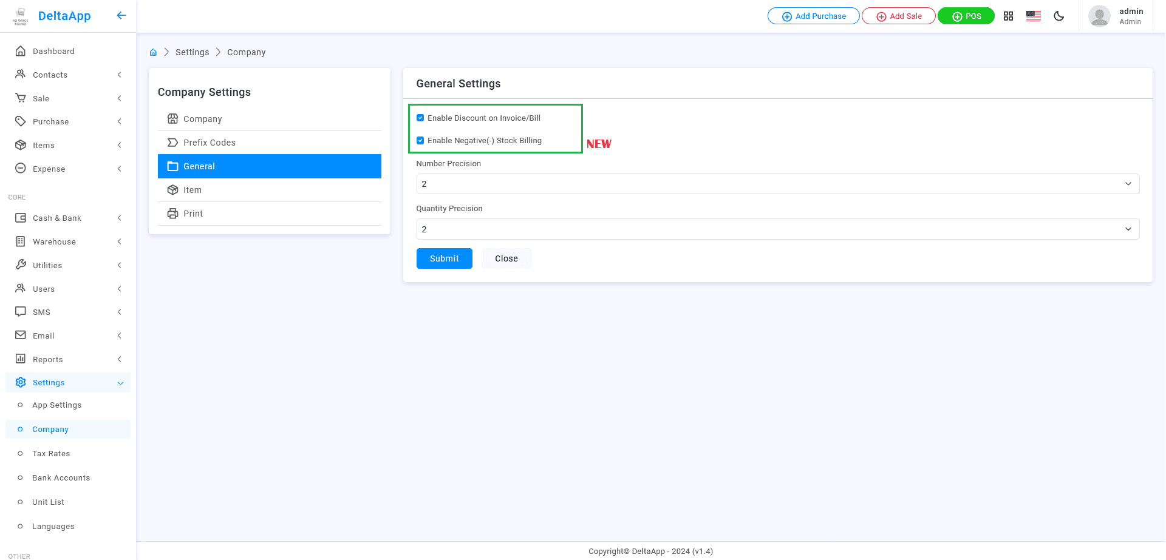
Task: Click the Add Sale button
Action: tap(899, 16)
